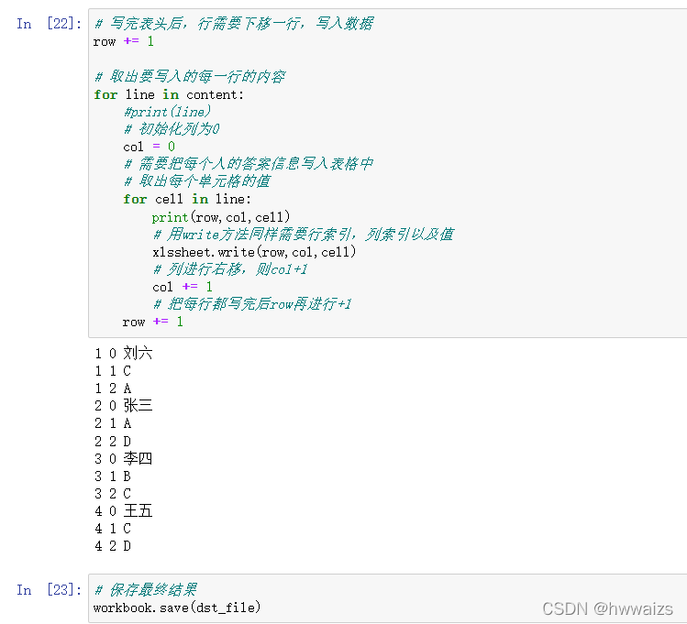Click the 'print(row,col,cell)' statement
The image size is (687, 624).
click(x=221, y=217)
